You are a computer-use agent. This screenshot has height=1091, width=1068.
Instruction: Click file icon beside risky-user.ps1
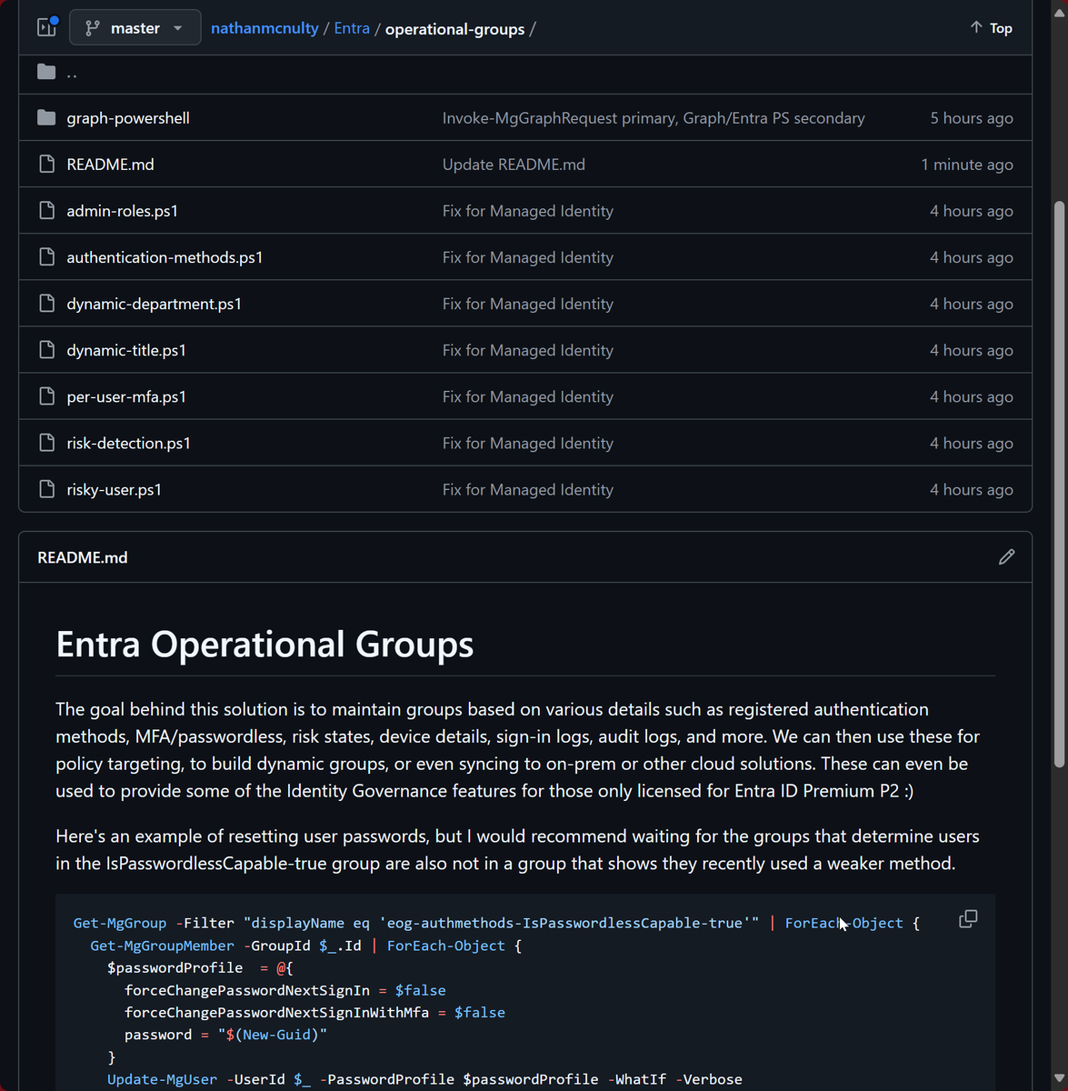tap(46, 488)
